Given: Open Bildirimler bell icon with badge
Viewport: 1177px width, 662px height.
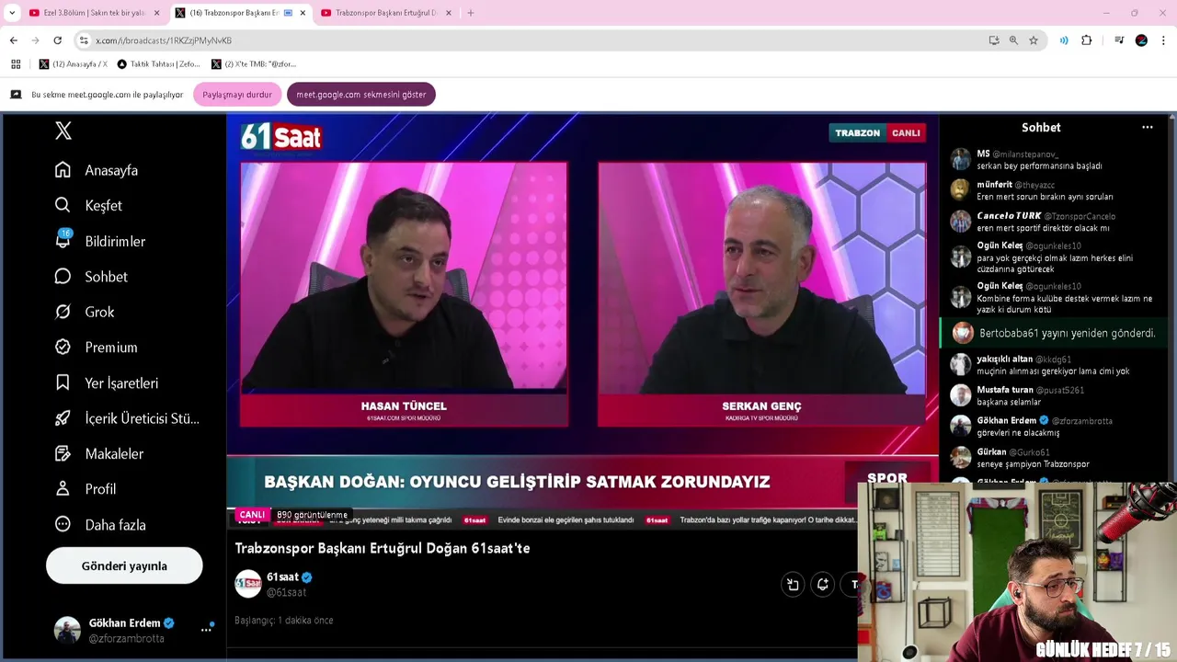Looking at the screenshot, I should 63,239.
